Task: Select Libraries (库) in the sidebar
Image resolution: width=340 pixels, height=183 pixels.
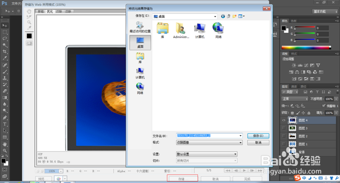Action: [140, 58]
